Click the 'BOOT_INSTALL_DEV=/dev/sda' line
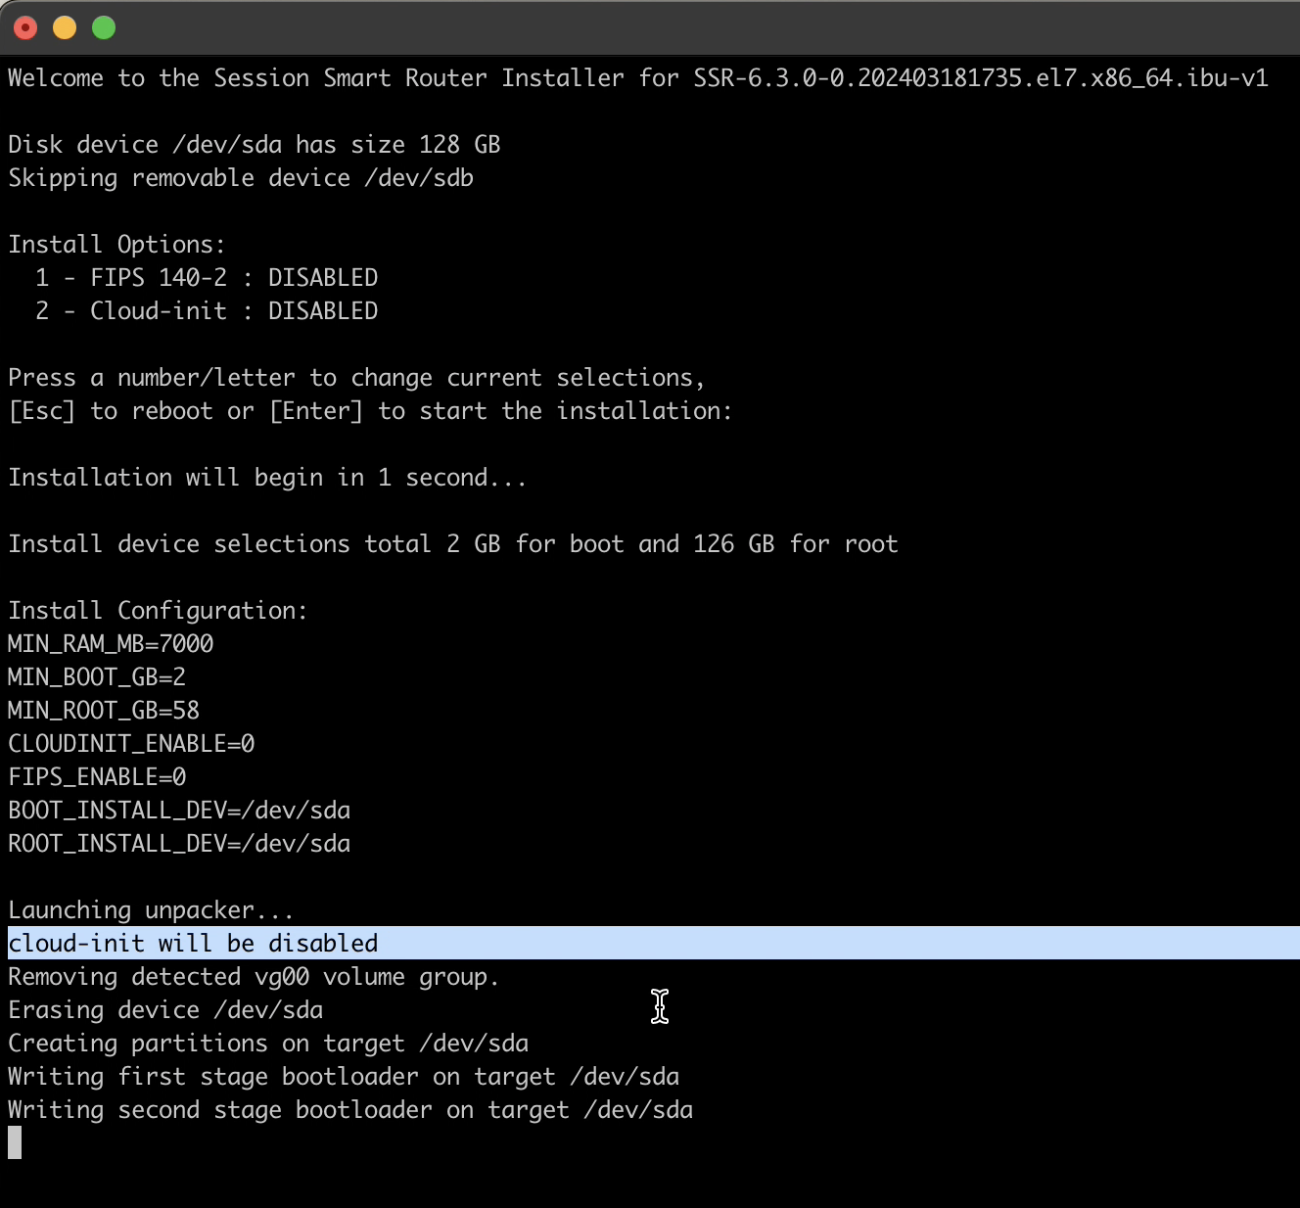1300x1208 pixels. click(x=179, y=811)
